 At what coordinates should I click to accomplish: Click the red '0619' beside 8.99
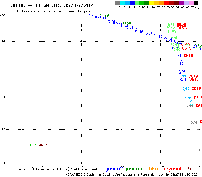(193, 76)
